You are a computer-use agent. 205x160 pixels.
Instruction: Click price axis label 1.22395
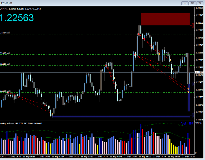tap(199, 97)
